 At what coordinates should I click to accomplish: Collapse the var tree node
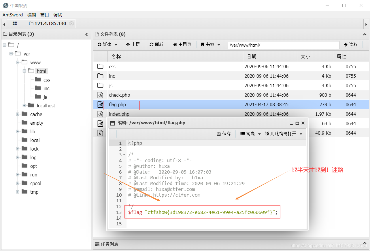[11, 54]
